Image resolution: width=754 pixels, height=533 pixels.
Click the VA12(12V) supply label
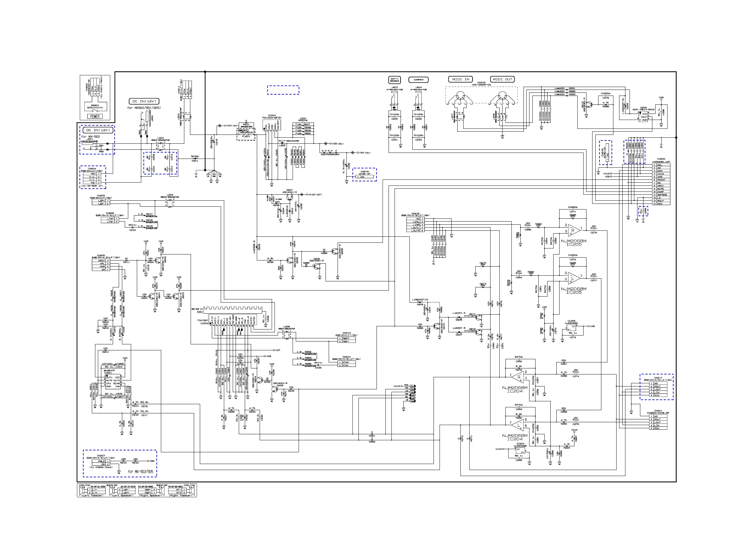[x=316, y=194]
